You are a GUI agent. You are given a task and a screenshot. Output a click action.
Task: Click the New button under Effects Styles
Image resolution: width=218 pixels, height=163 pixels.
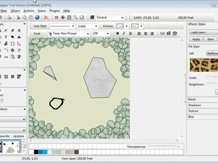tap(210, 39)
